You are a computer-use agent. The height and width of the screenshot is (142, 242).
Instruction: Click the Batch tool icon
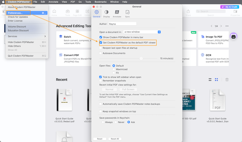60,36
